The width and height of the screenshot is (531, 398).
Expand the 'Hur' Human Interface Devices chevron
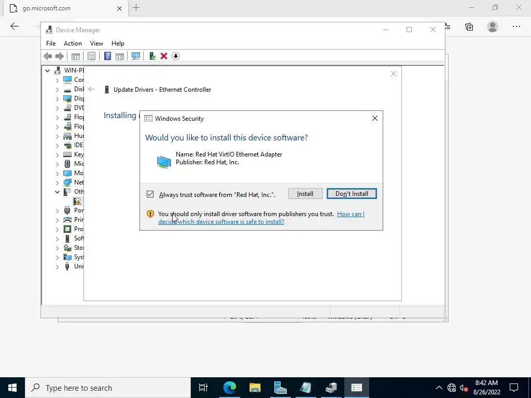[x=57, y=136]
